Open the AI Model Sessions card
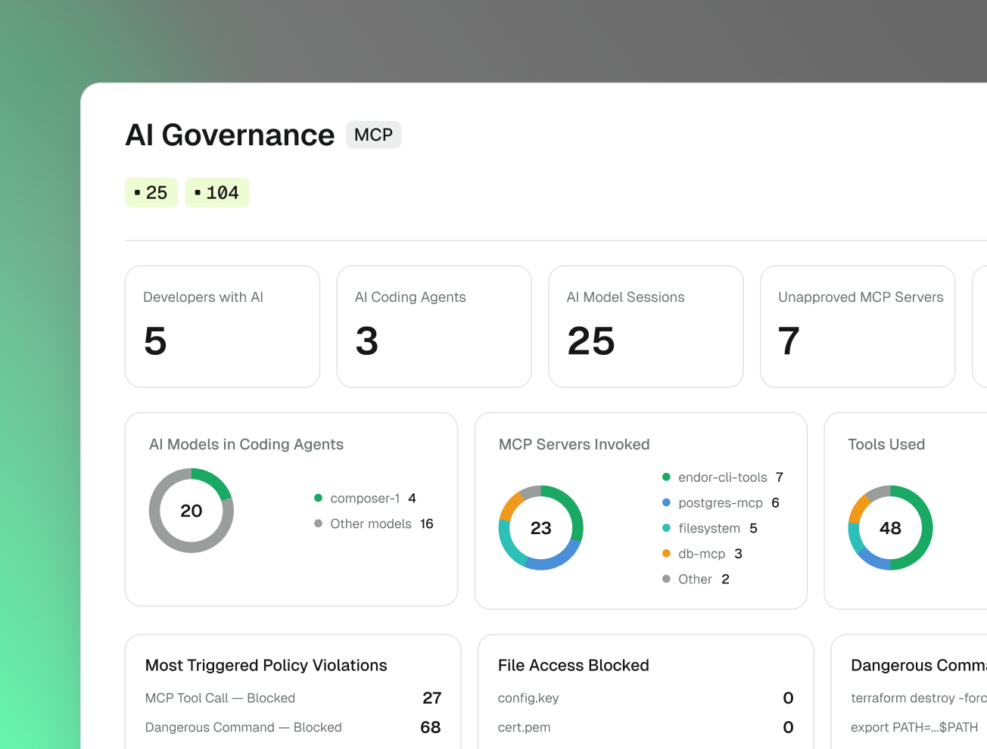This screenshot has height=749, width=987. coord(646,327)
